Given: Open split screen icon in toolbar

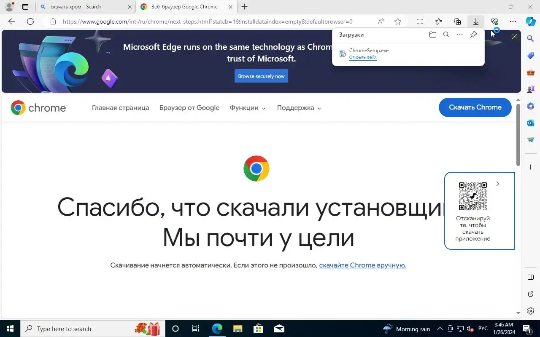Looking at the screenshot, I should [420, 21].
